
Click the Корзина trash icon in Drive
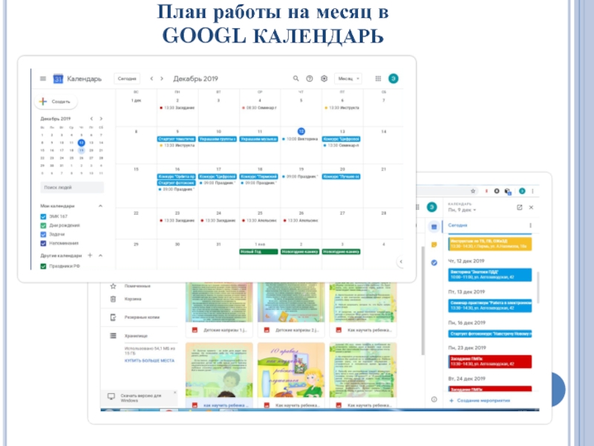click(113, 299)
